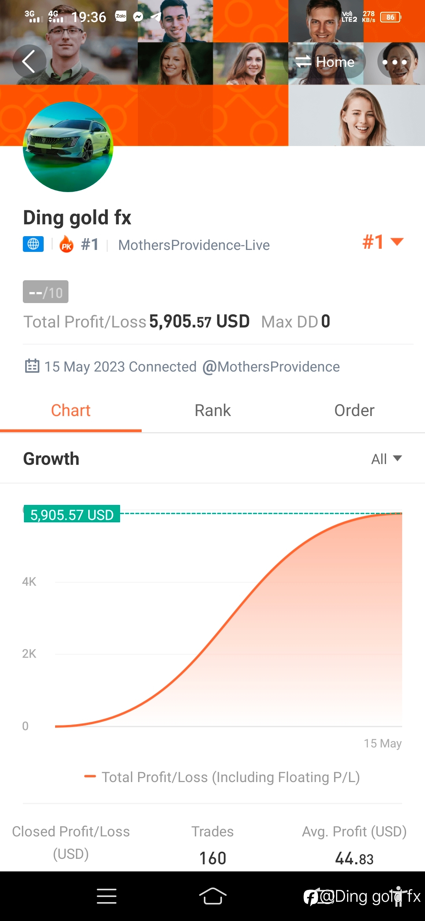Image resolution: width=425 pixels, height=921 pixels.
Task: Tap the --/10 score badge
Action: point(46,292)
